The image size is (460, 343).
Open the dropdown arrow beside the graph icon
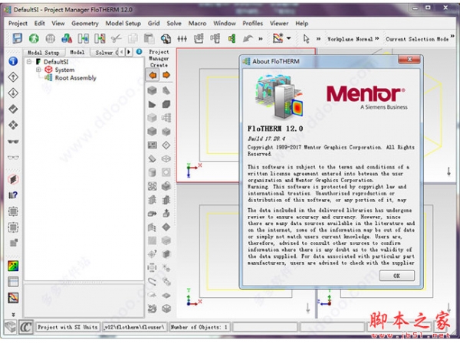(x=289, y=38)
